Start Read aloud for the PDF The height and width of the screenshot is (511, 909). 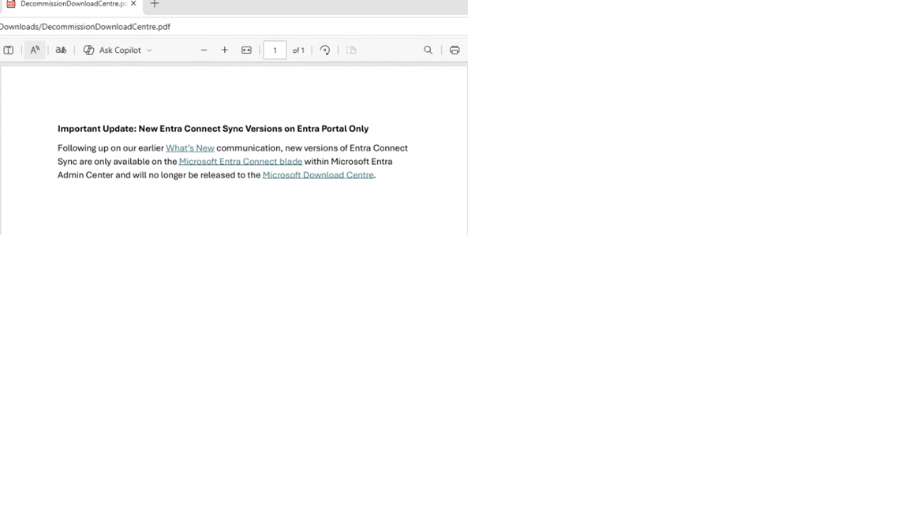click(x=35, y=50)
